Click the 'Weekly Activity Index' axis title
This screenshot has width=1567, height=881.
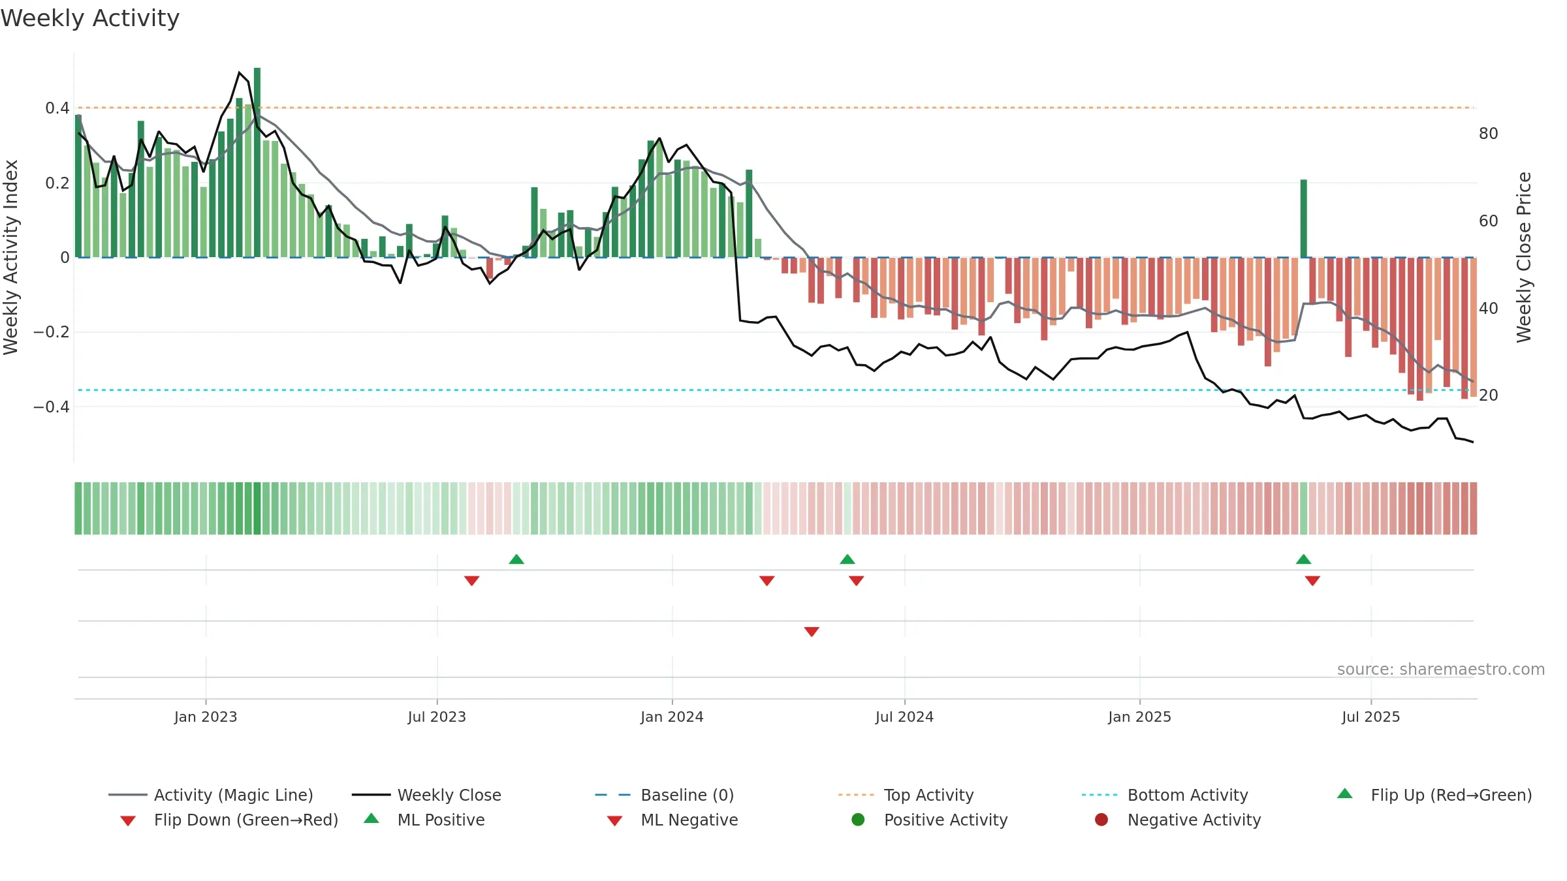tap(11, 257)
